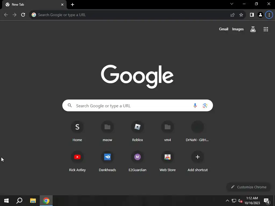Click the center Google search box
The image size is (275, 206).
click(137, 105)
